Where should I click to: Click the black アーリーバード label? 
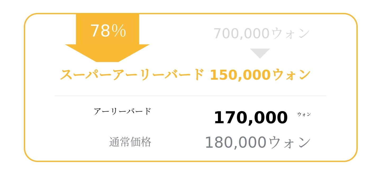pos(123,111)
